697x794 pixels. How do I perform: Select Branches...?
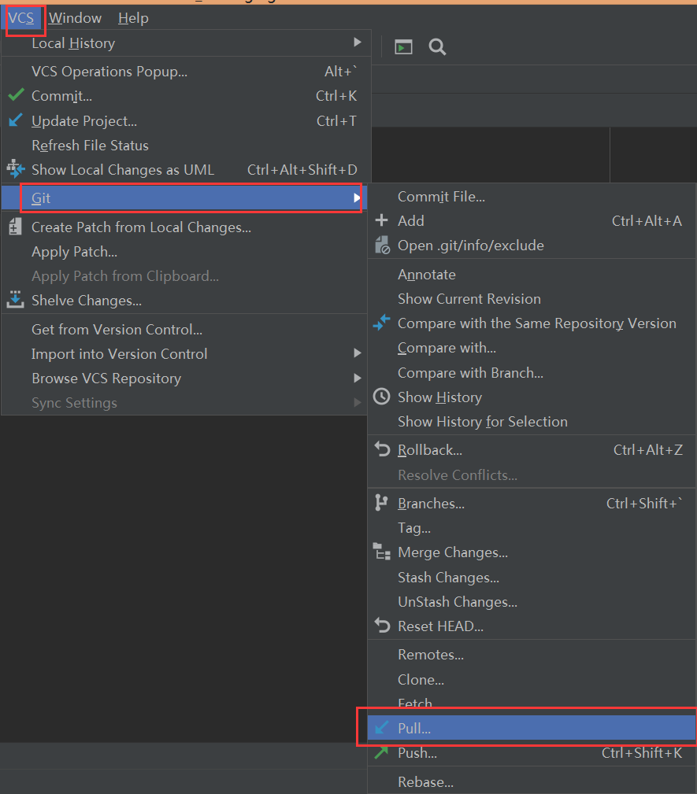click(532, 504)
